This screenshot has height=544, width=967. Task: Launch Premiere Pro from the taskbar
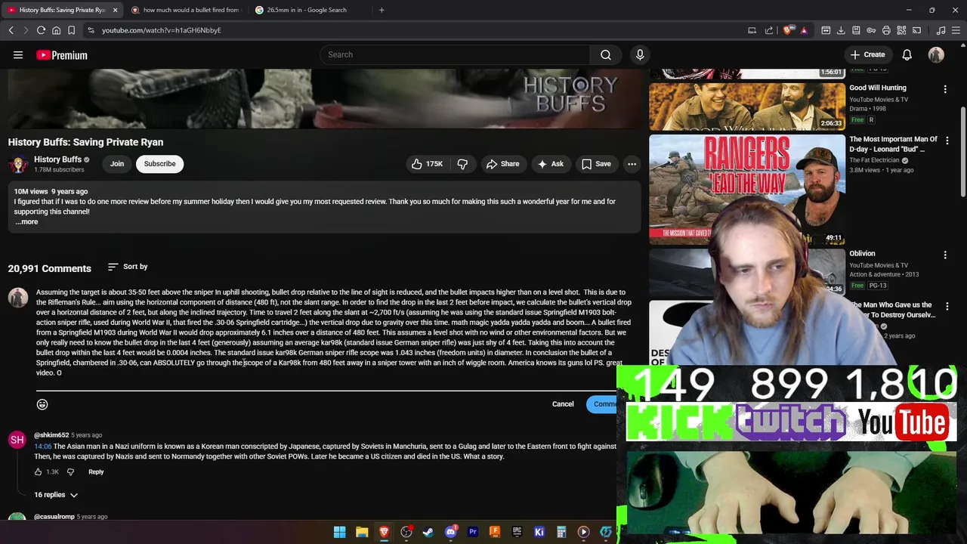click(473, 532)
